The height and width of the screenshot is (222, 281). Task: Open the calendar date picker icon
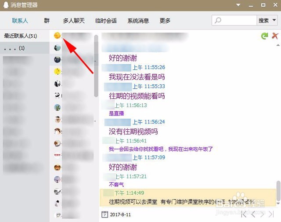click(x=104, y=215)
